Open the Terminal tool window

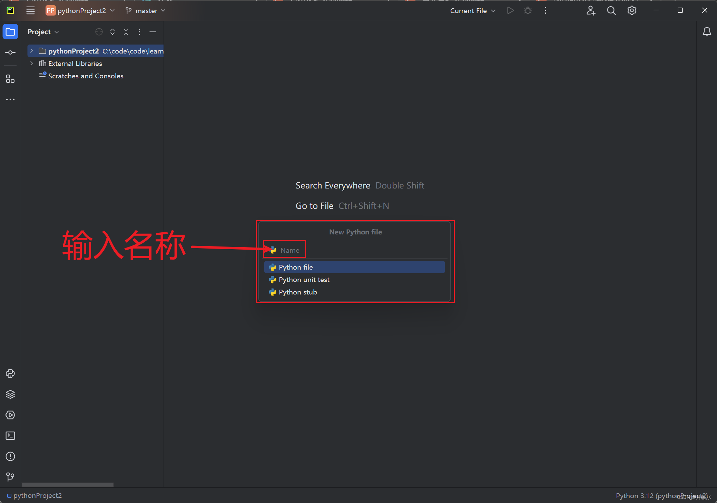coord(10,436)
